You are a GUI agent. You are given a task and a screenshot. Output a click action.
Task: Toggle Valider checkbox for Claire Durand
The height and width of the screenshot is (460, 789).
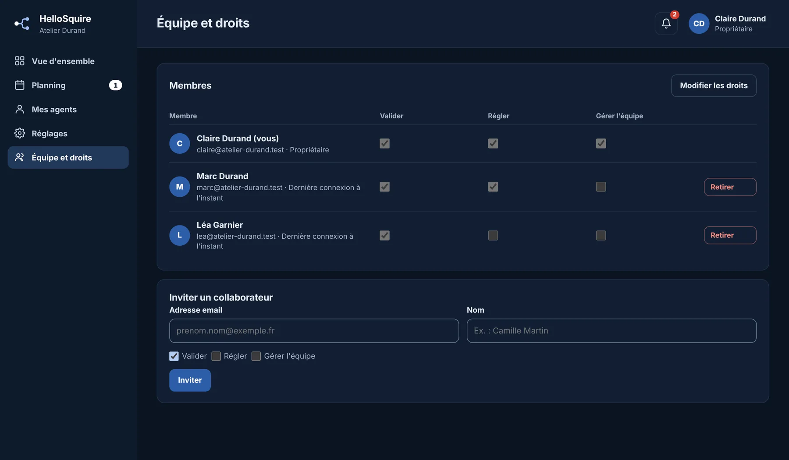(x=384, y=143)
